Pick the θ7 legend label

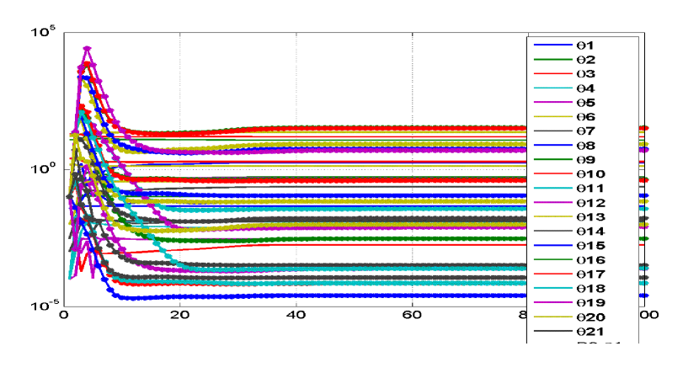tap(586, 131)
